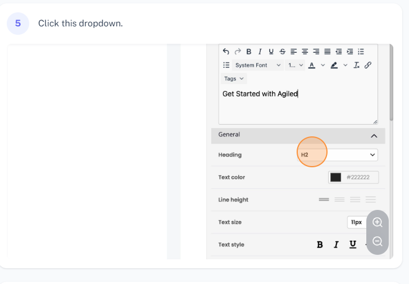Image resolution: width=409 pixels, height=284 pixels.
Task: Click the undo arrow in editor toolbar
Action: [x=226, y=52]
